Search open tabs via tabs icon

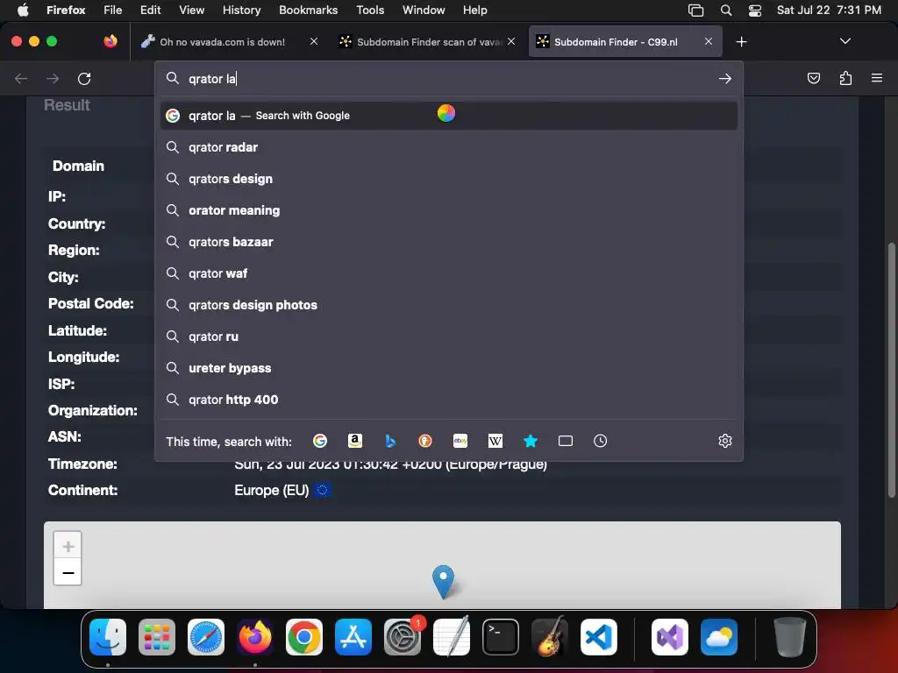566,441
